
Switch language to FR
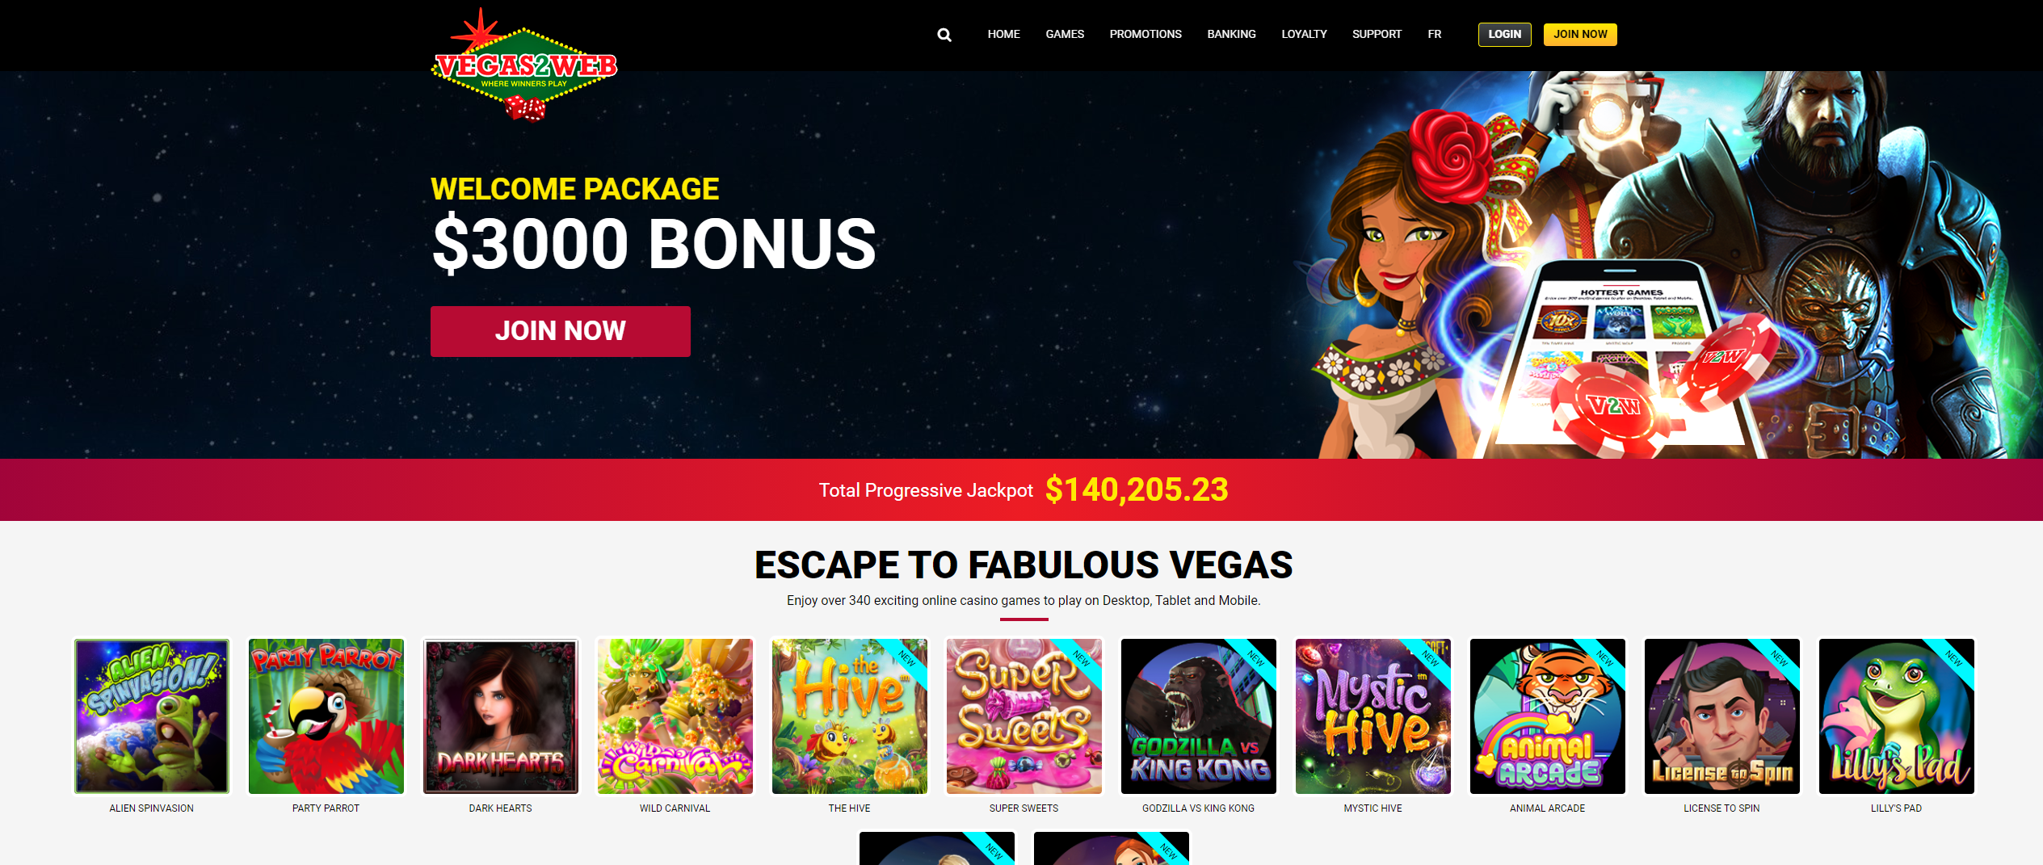click(x=1434, y=34)
